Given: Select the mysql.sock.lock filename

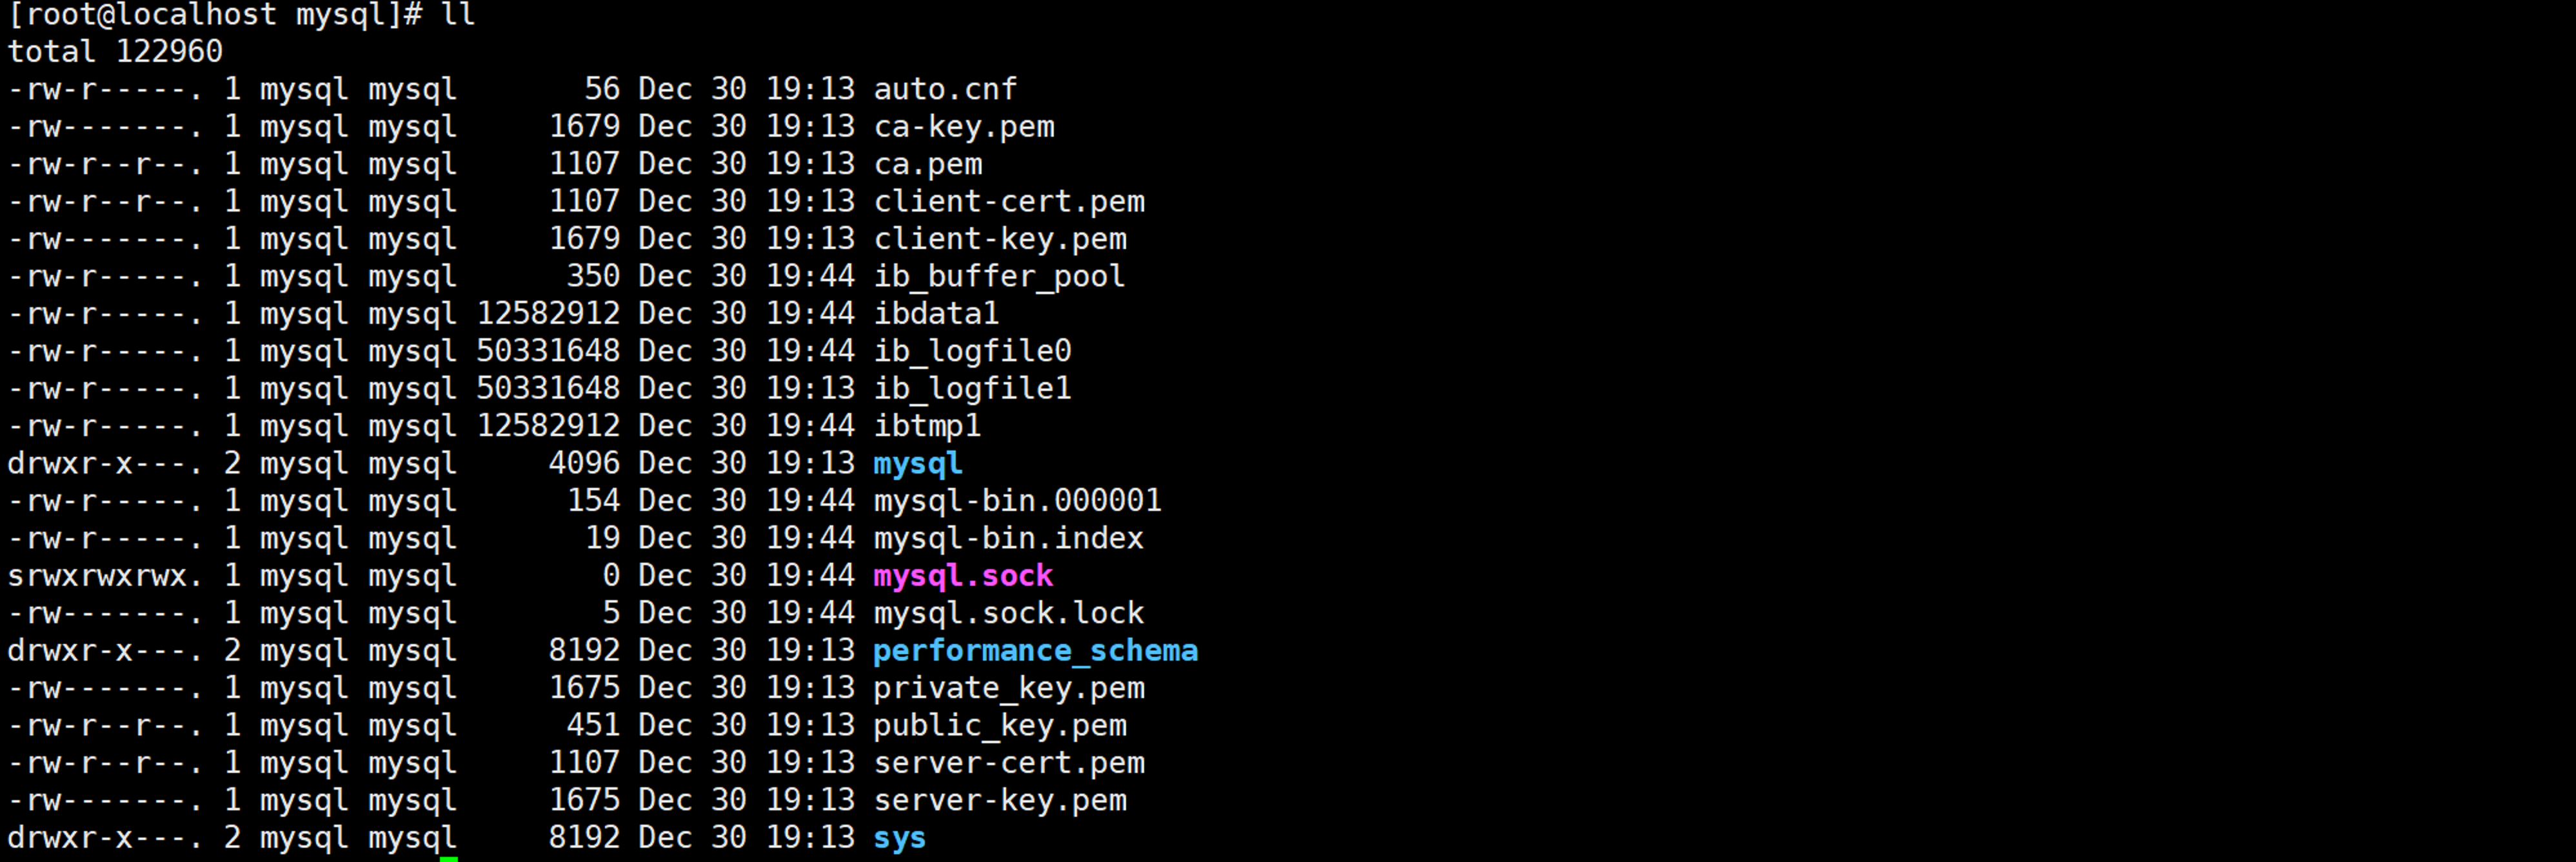Looking at the screenshot, I should pos(1008,614).
